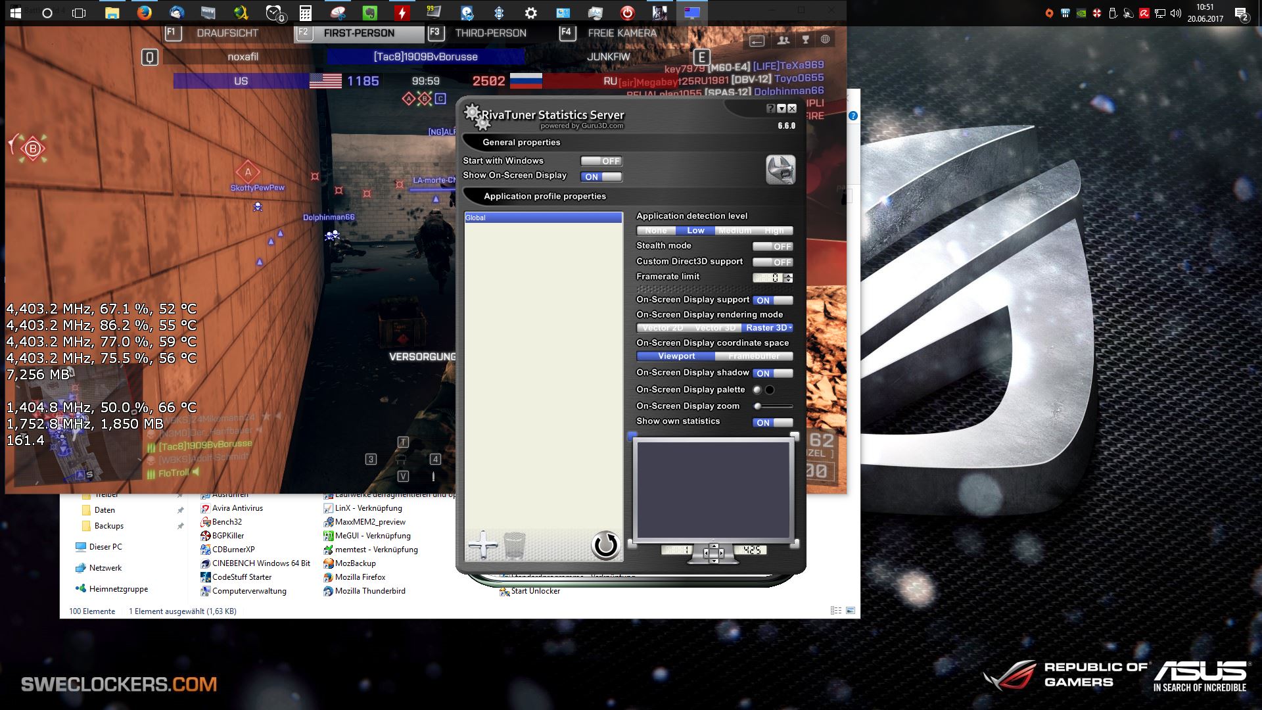Click the black On-Screen Display palette color
The height and width of the screenshot is (710, 1262).
[770, 390]
